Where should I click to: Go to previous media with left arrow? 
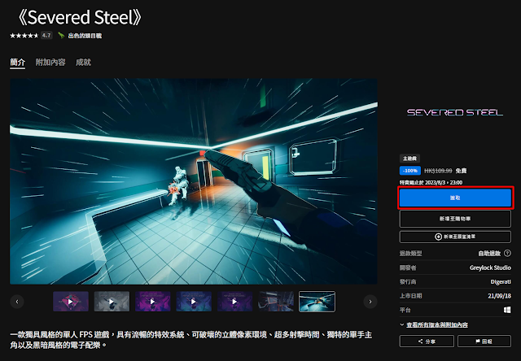17,302
